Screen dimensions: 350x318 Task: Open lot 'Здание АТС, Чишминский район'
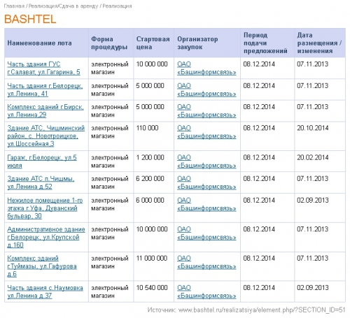(x=46, y=136)
